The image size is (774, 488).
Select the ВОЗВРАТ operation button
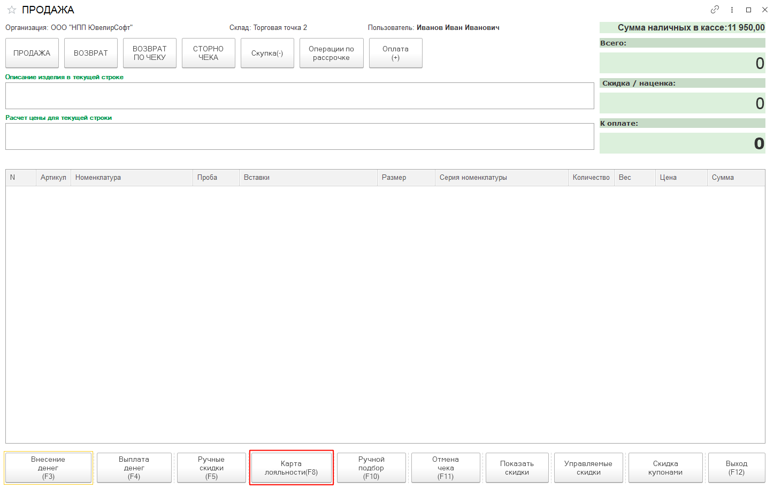click(91, 53)
